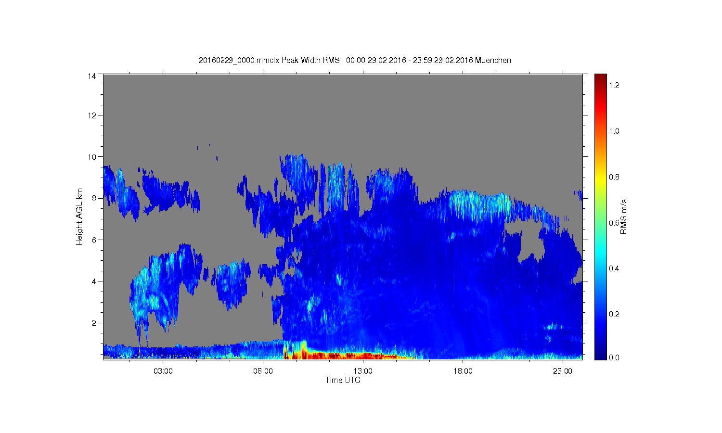The image size is (722, 433).
Task: Click the colorbar value 1.2
Action: click(614, 85)
